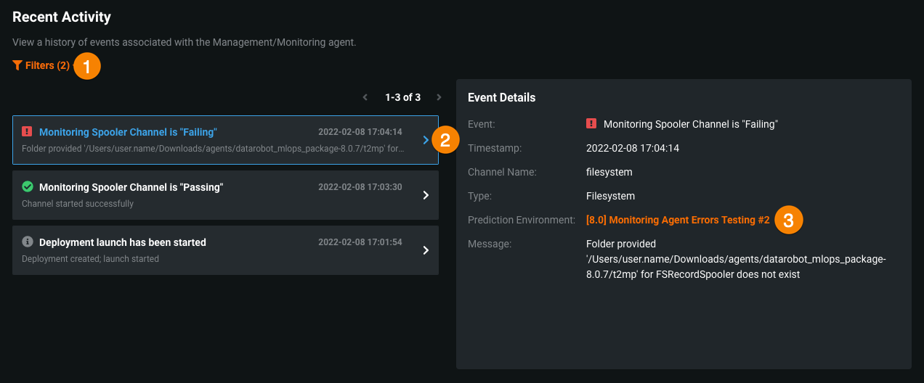Click the red error icon on the Failing event row
Viewport: 924px width, 383px height.
[28, 131]
